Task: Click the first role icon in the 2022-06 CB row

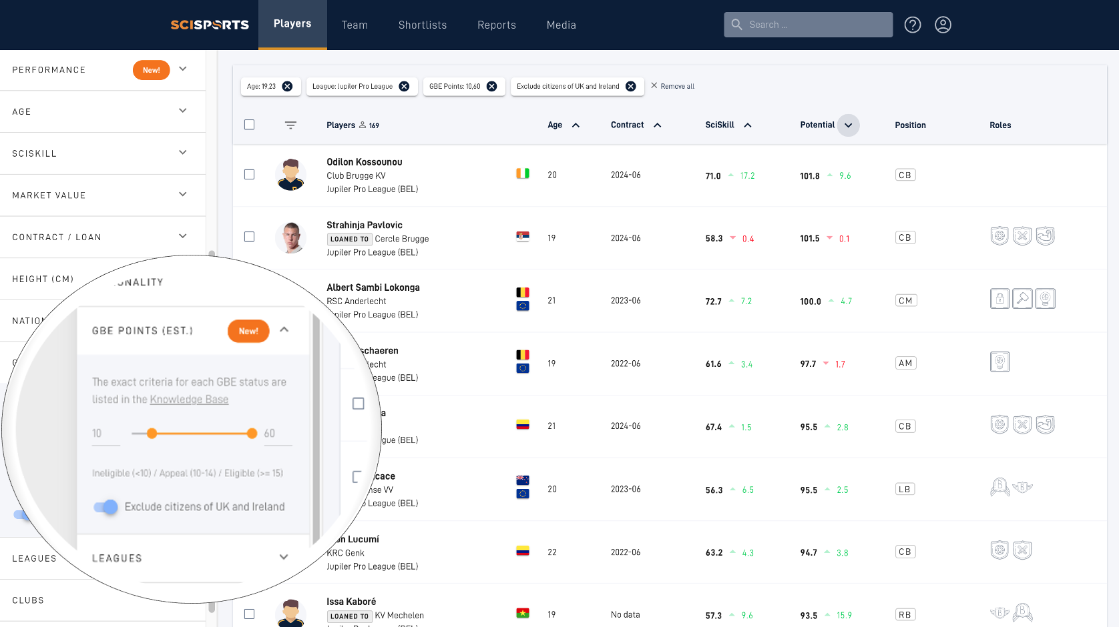Action: click(x=999, y=550)
